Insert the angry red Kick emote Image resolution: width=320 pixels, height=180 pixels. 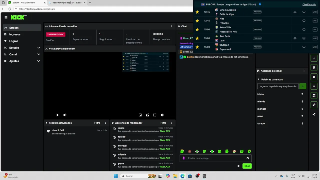pyautogui.click(x=189, y=151)
